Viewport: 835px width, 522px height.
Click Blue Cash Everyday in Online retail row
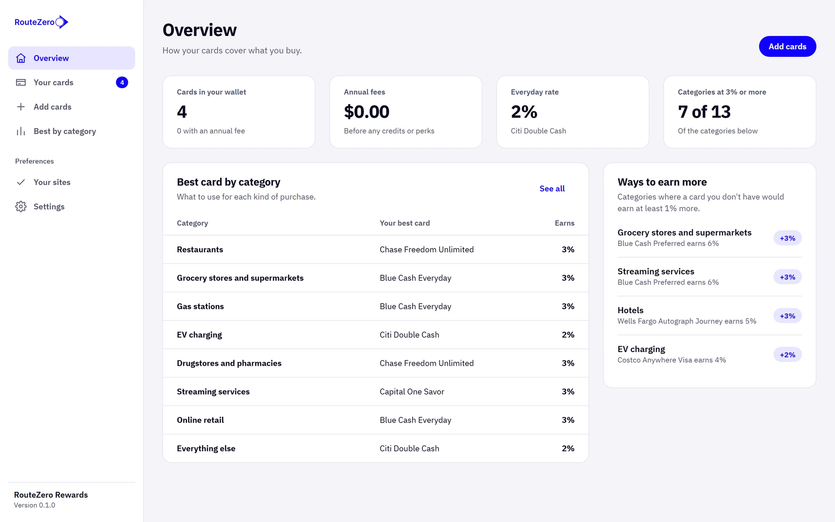point(415,420)
